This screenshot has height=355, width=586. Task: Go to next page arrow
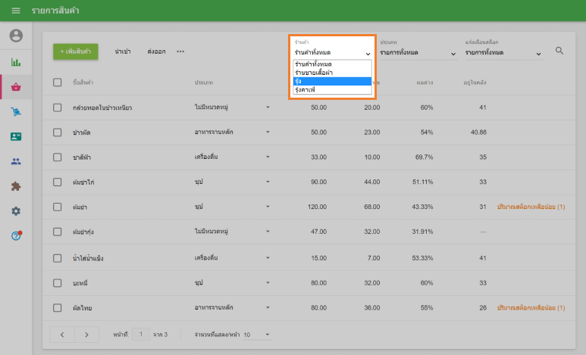click(x=87, y=334)
